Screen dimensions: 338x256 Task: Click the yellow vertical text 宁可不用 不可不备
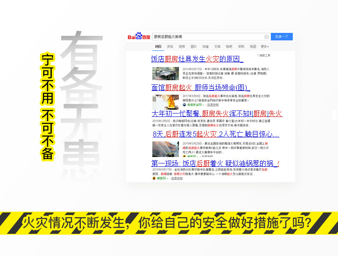[x=47, y=106]
